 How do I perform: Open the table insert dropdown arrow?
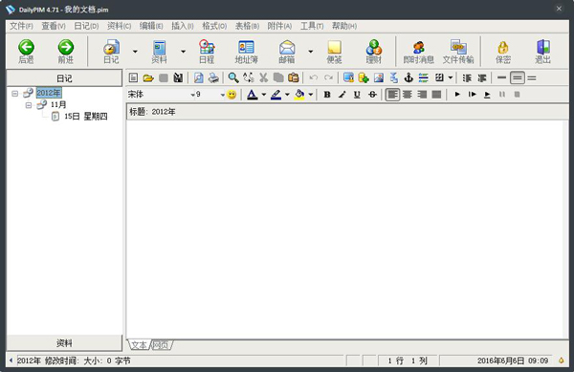click(x=451, y=77)
